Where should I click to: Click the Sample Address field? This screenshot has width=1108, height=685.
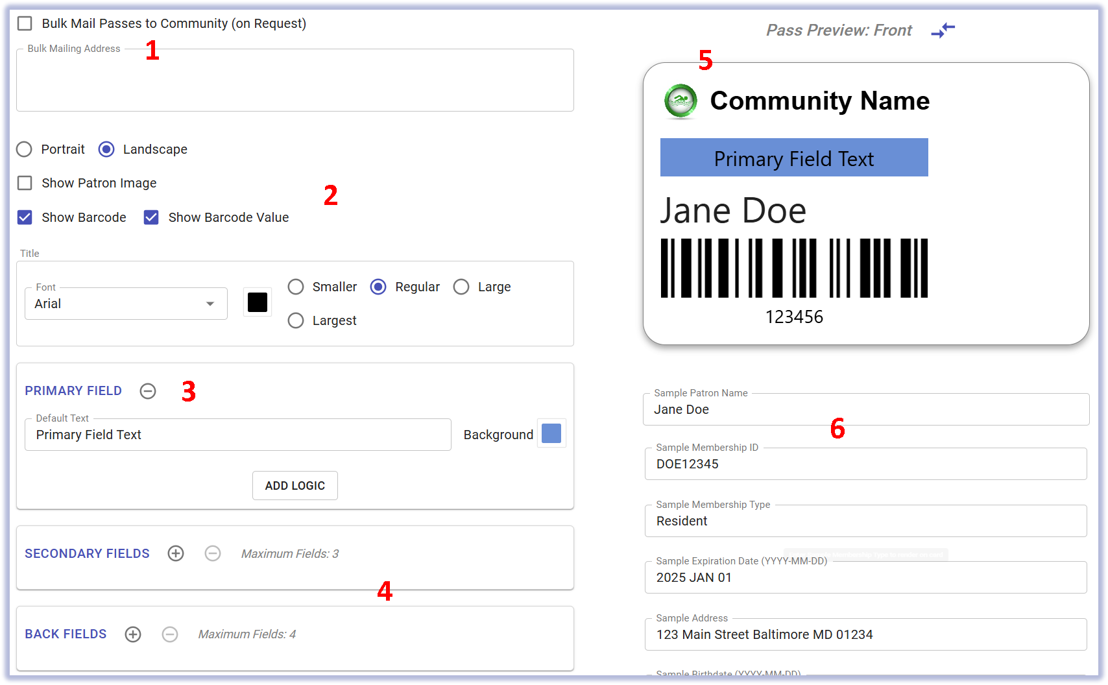(x=866, y=634)
